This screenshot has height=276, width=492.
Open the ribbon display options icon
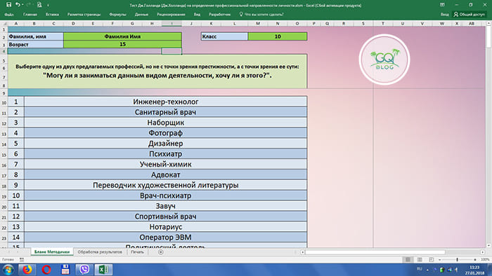tap(442, 5)
